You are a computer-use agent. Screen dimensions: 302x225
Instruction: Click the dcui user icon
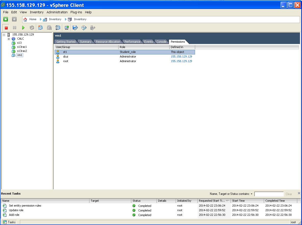pos(58,57)
